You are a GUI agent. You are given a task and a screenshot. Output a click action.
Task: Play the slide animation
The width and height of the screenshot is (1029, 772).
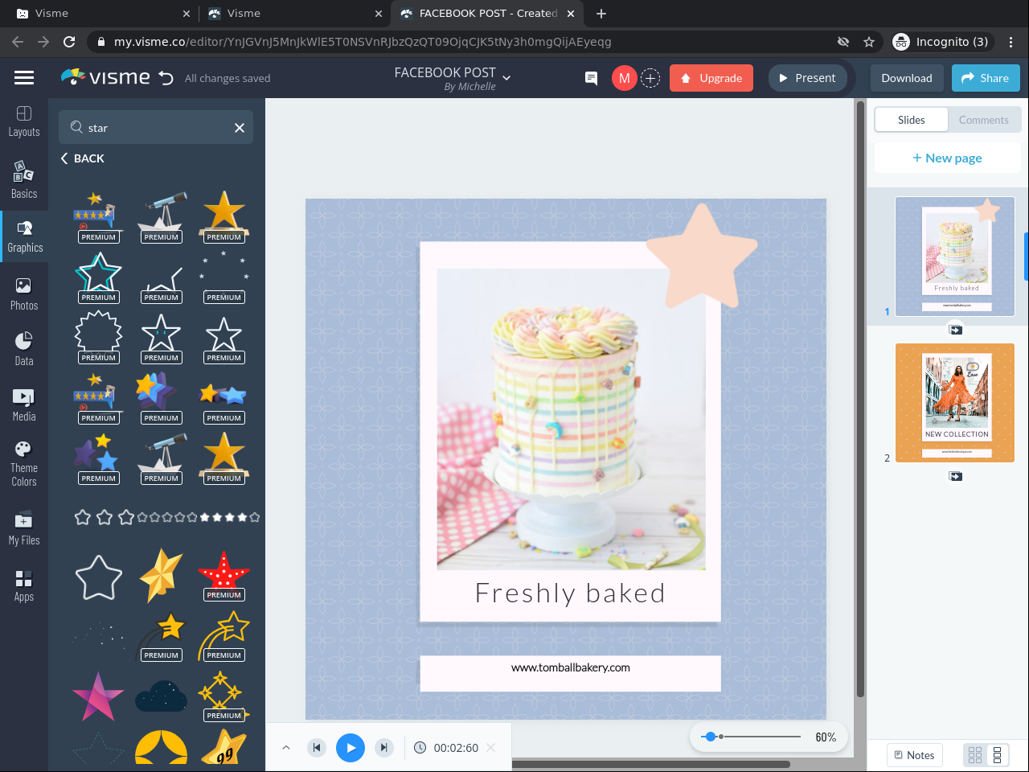pyautogui.click(x=351, y=748)
